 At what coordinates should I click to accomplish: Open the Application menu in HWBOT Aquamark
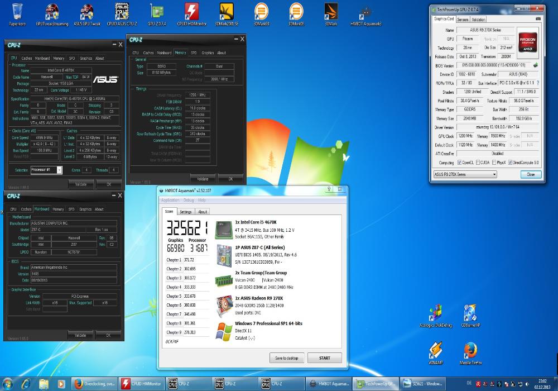point(170,200)
